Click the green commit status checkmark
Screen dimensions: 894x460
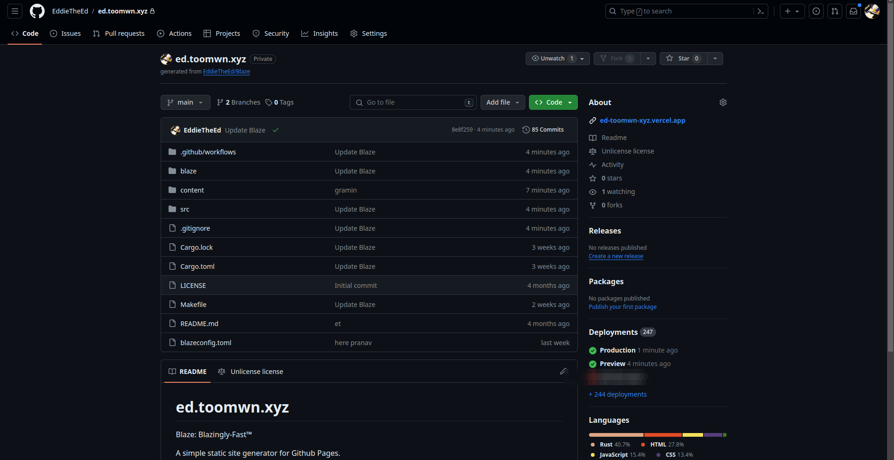click(x=276, y=130)
